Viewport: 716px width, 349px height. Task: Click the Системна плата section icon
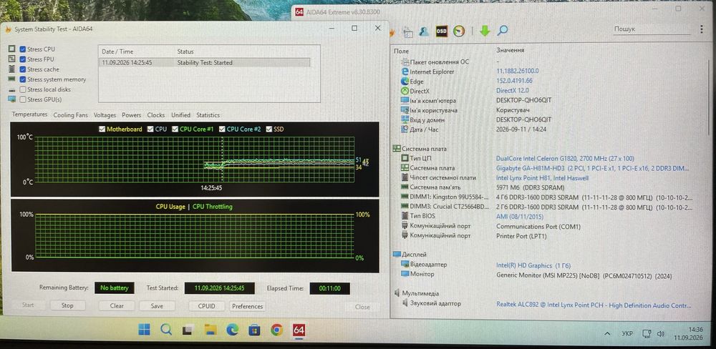[397, 149]
